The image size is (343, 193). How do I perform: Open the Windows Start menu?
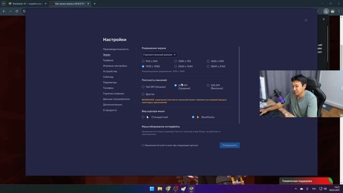[x=152, y=189]
